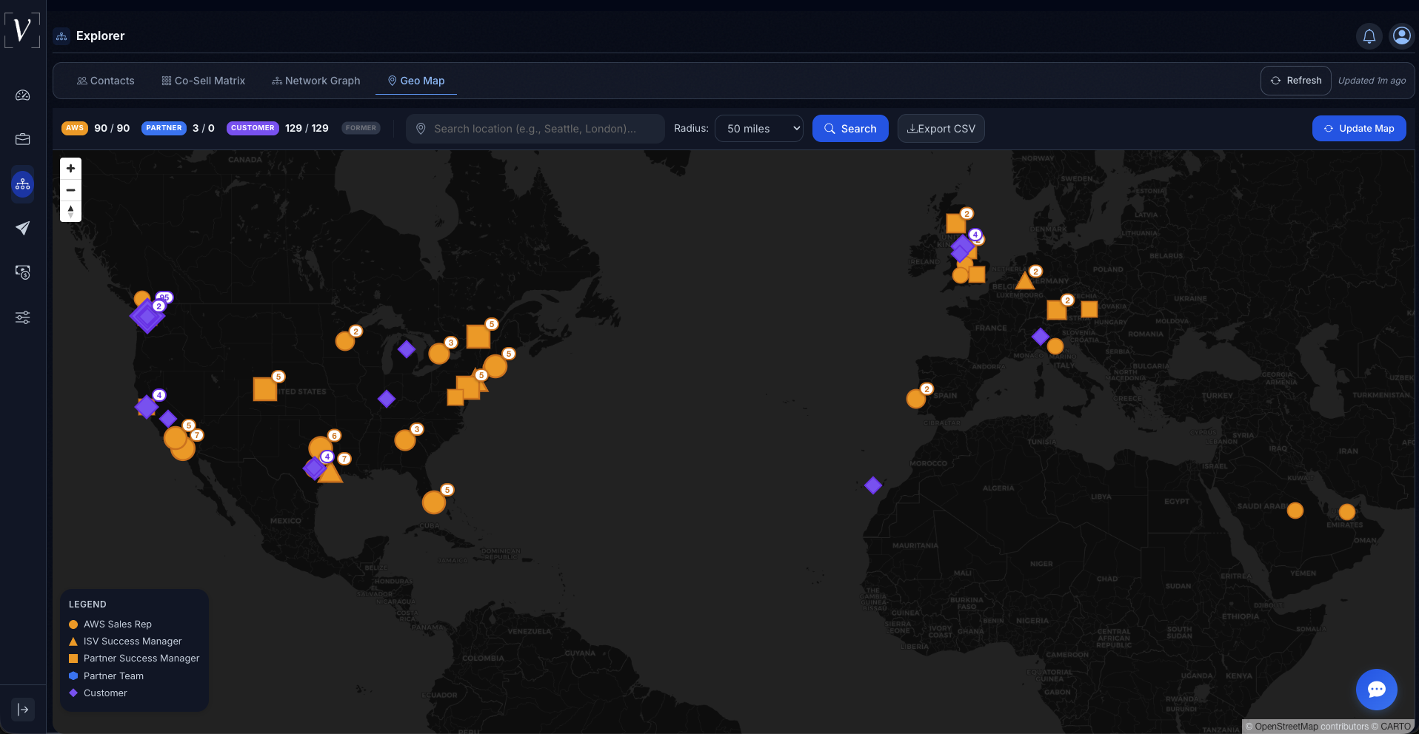Click the orange circle cluster in Spain
The height and width of the screenshot is (734, 1419).
[916, 399]
